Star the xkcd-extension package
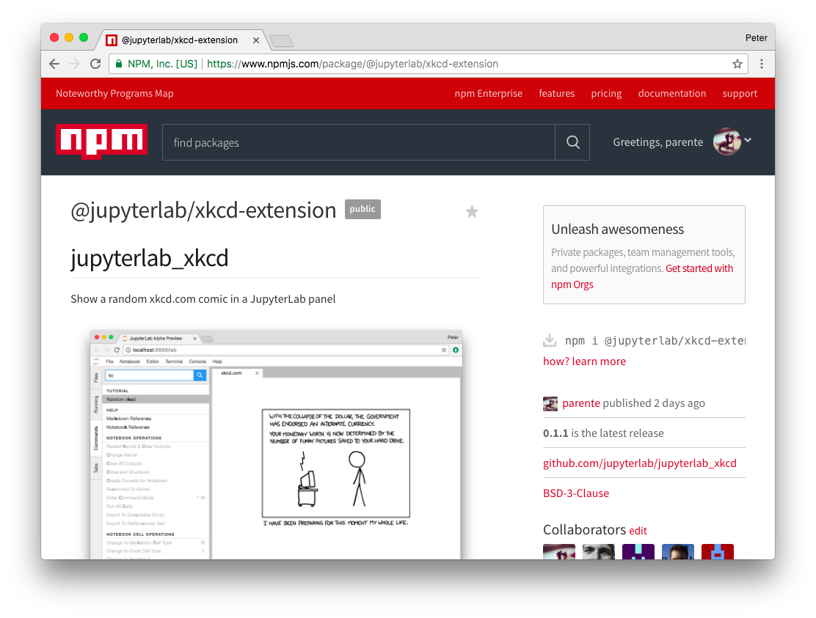 (472, 212)
